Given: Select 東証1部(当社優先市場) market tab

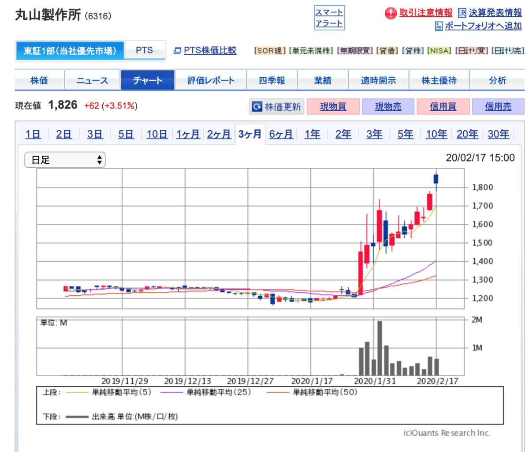Looking at the screenshot, I should [x=70, y=51].
